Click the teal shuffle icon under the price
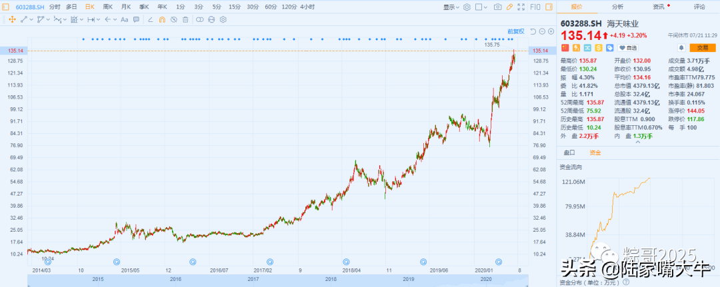 (x=587, y=48)
